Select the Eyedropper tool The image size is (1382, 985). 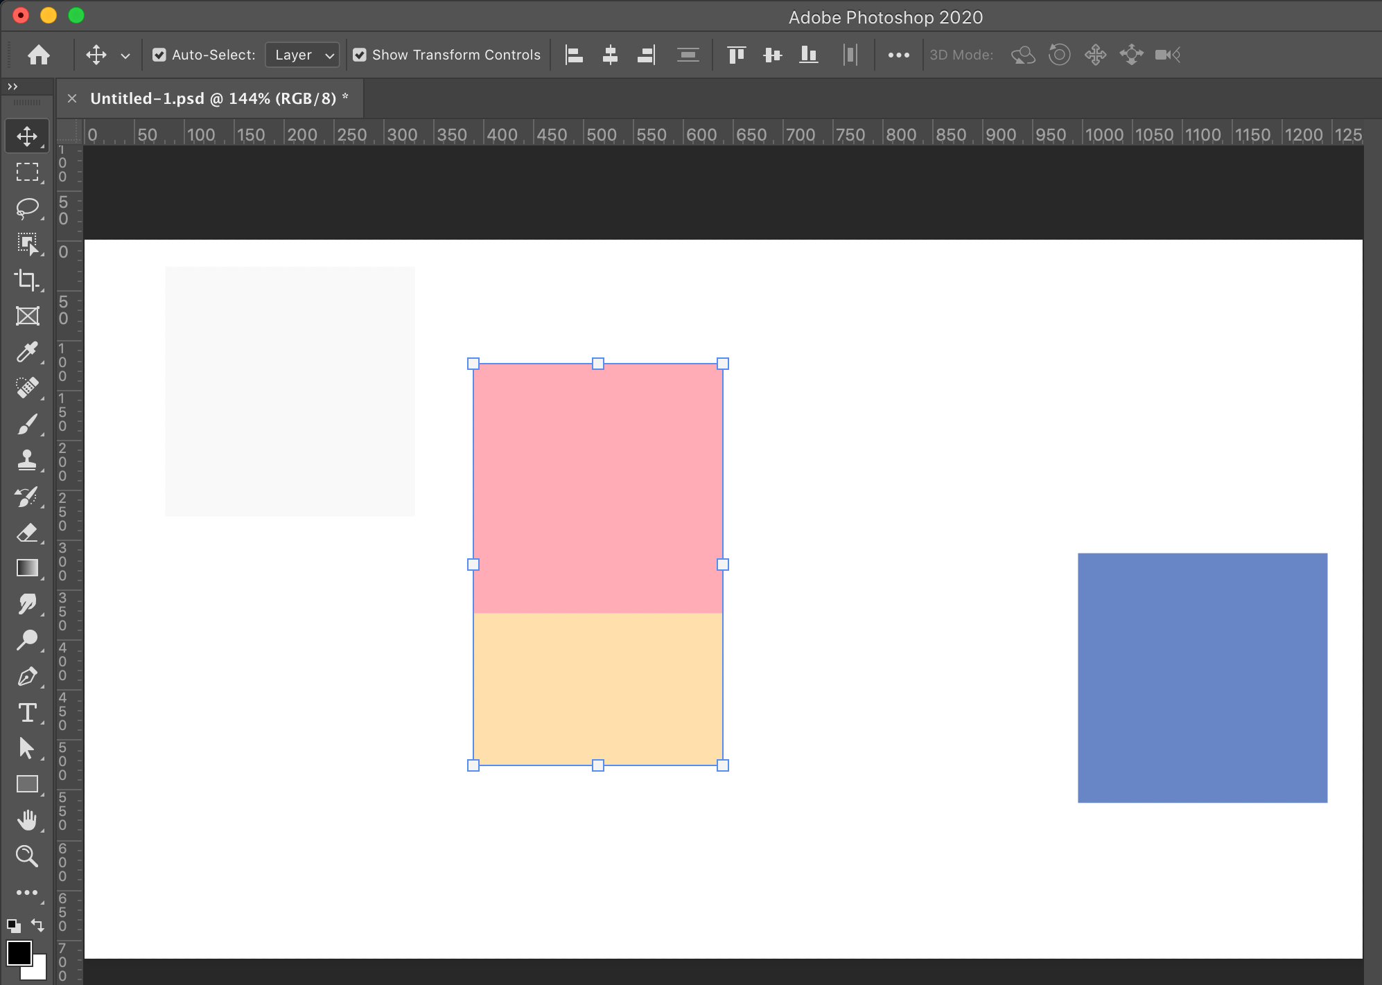pos(27,352)
